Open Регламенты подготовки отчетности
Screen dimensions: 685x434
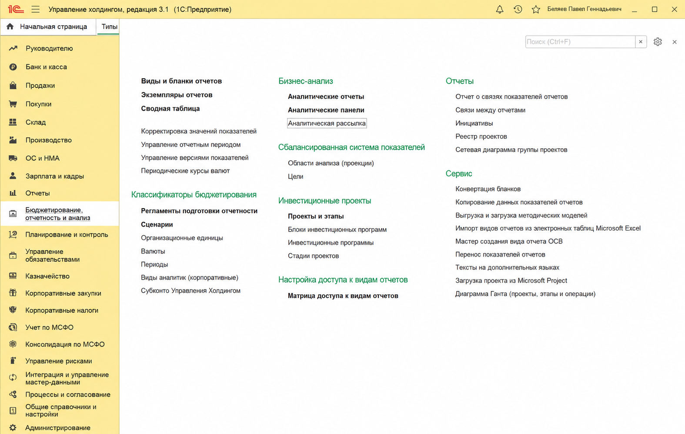click(x=199, y=211)
